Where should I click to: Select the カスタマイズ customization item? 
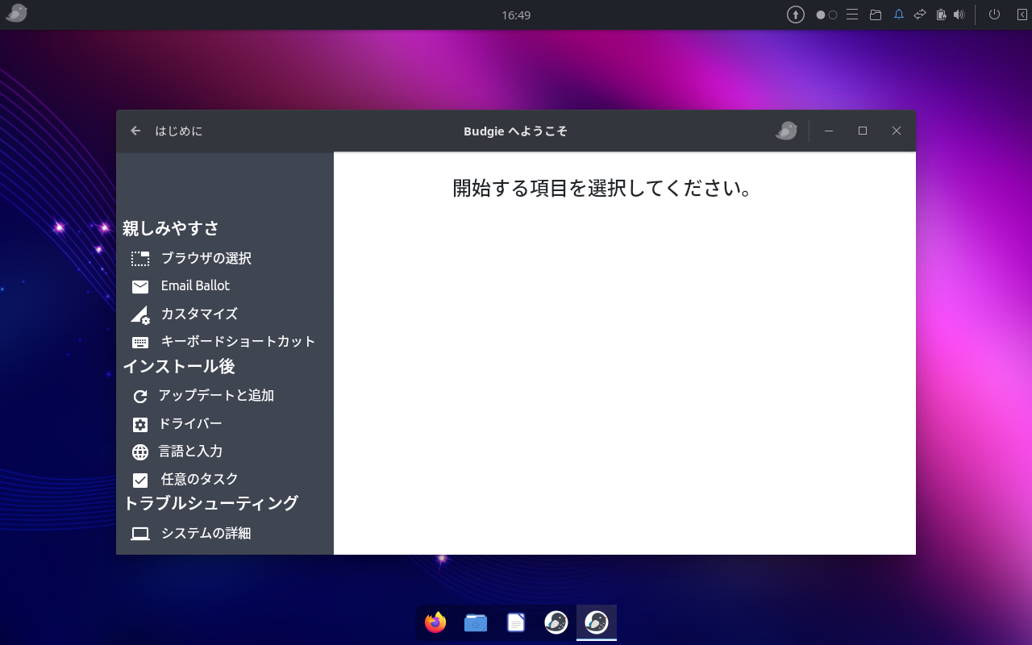tap(198, 314)
